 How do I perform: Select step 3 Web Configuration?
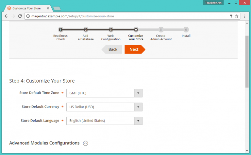[111, 29]
